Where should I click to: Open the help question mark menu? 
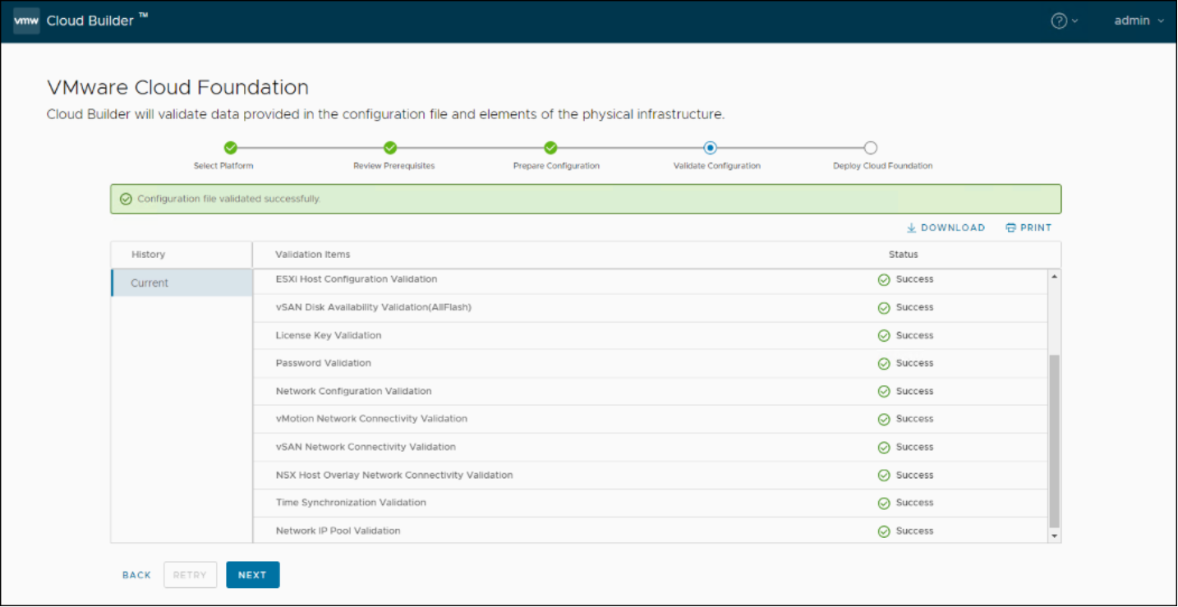tap(1064, 21)
